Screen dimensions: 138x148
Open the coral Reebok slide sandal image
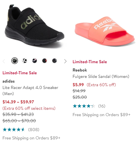coord(105,31)
